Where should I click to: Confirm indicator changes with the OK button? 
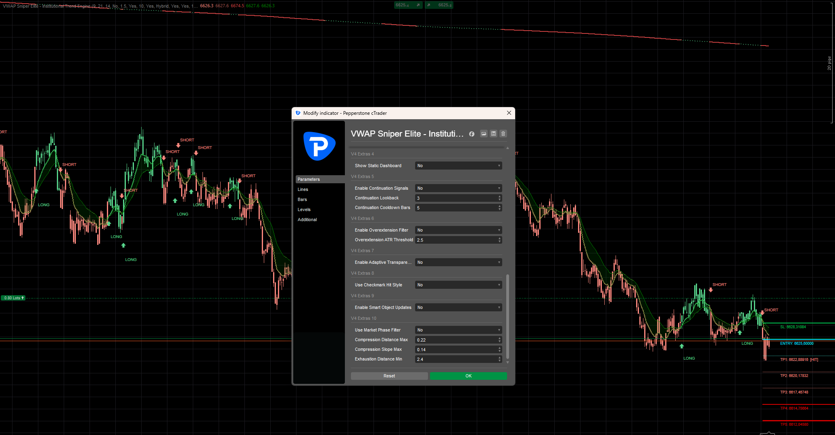point(468,375)
